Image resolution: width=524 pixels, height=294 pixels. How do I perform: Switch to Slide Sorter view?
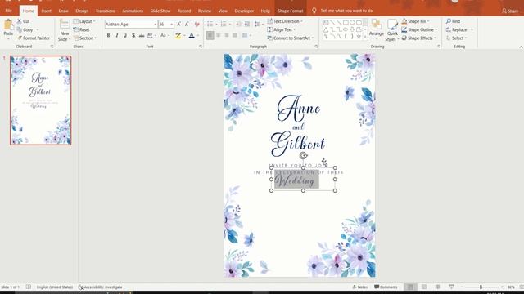[x=424, y=287]
